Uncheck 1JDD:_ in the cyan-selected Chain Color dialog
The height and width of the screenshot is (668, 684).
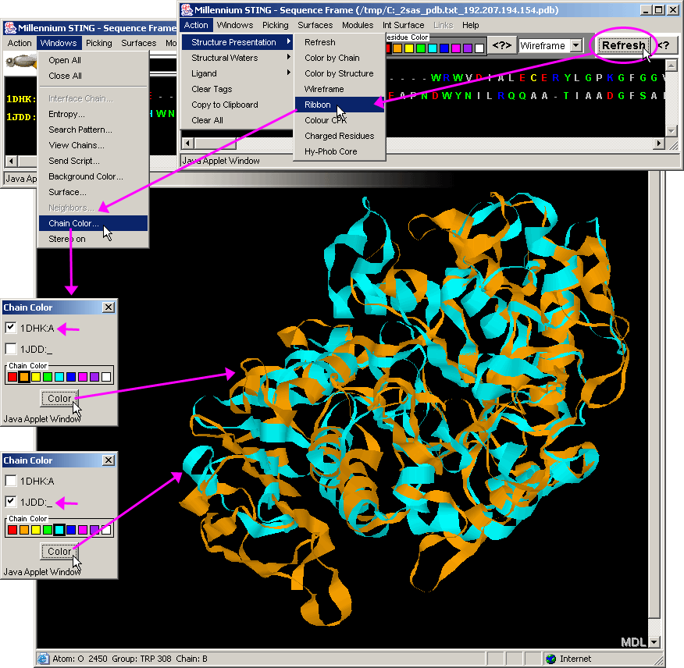(11, 502)
